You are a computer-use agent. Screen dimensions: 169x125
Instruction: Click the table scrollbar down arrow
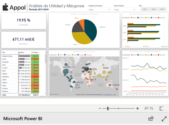[45, 93]
